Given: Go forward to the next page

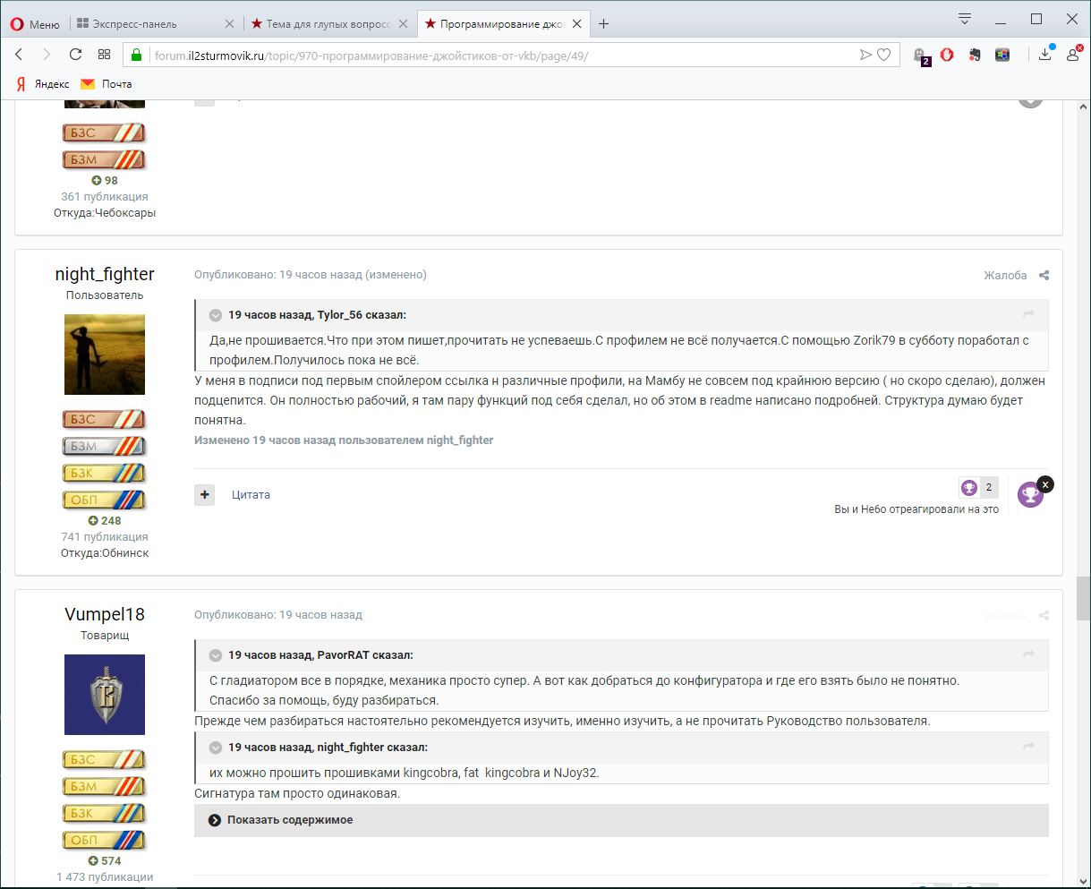Looking at the screenshot, I should point(47,55).
